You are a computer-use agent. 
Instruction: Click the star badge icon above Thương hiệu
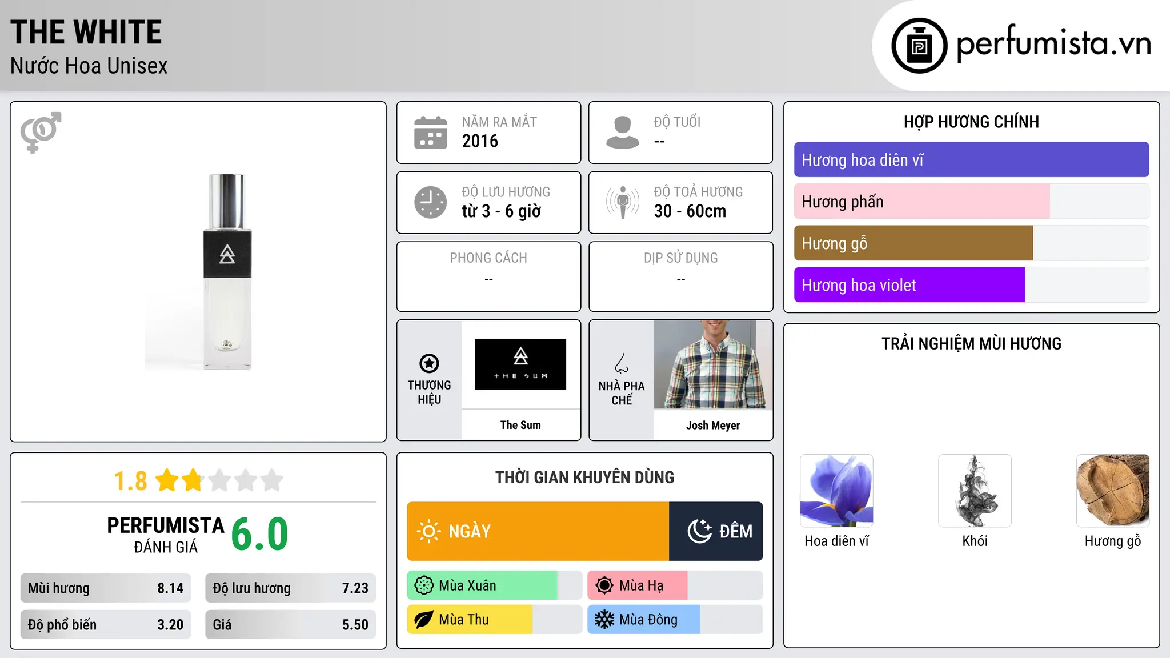point(429,363)
